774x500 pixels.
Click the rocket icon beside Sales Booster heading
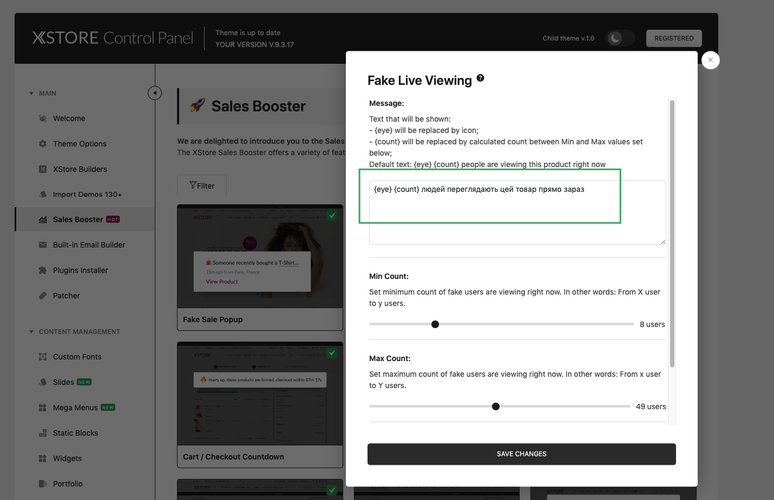pyautogui.click(x=198, y=105)
